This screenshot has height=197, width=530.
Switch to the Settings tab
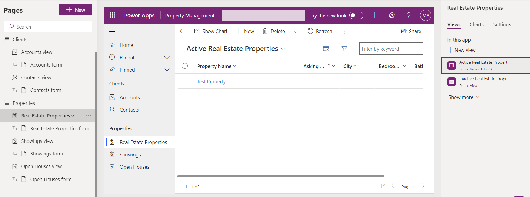point(502,25)
